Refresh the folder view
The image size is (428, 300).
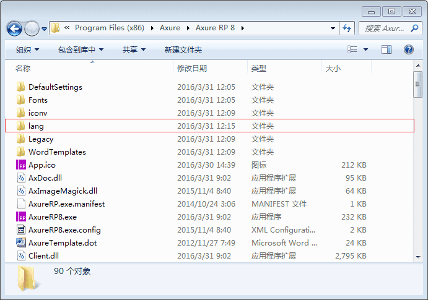pyautogui.click(x=347, y=28)
